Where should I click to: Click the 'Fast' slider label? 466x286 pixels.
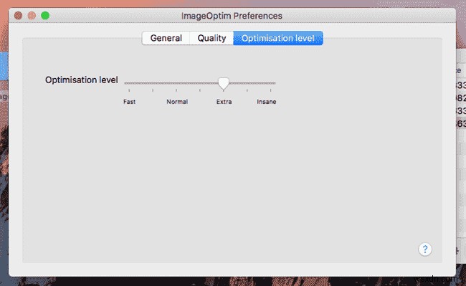click(x=129, y=102)
